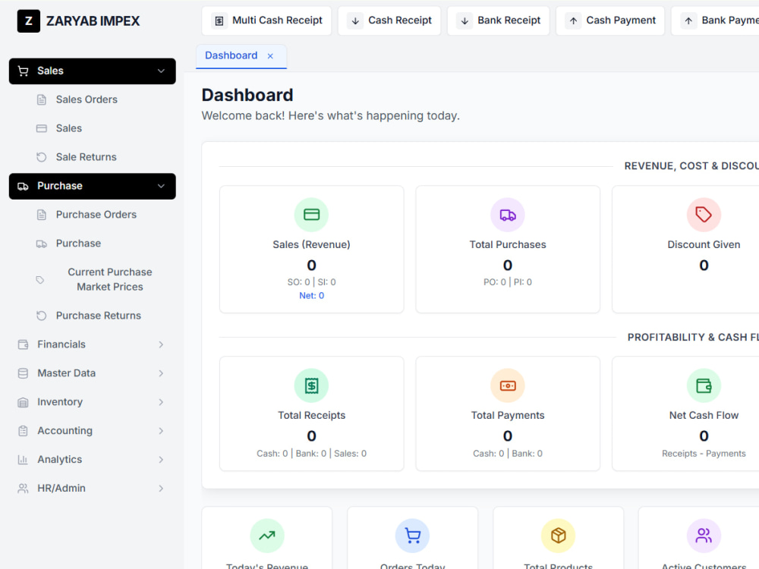
Task: Click the HR/Admin people icon
Action: point(23,489)
